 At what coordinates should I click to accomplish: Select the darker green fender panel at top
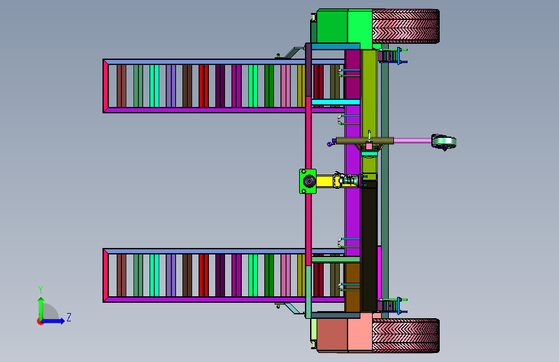point(332,27)
